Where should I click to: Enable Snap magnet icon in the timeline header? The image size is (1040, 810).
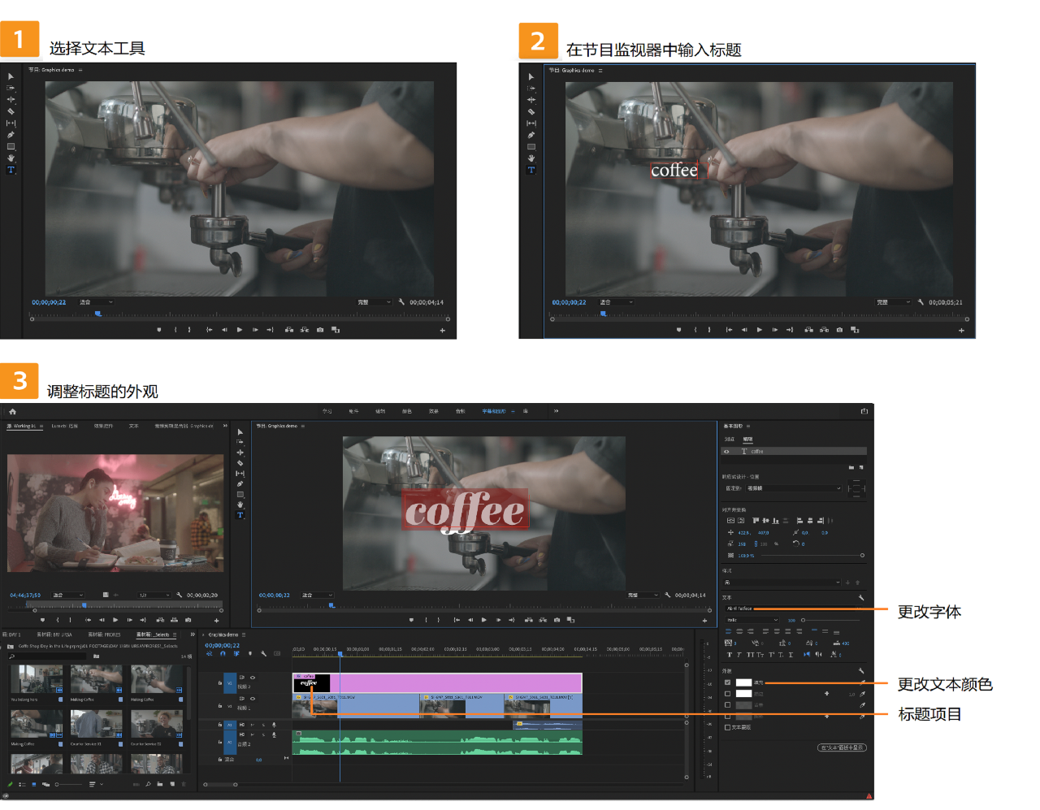coord(223,653)
